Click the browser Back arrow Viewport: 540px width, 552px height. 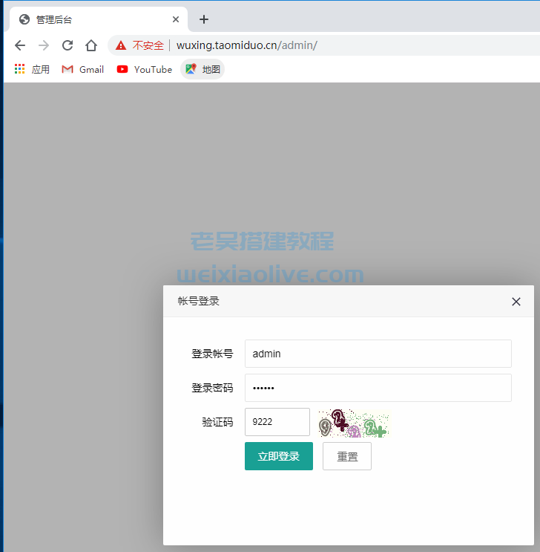[20, 45]
